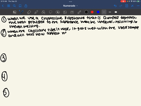This screenshot has height=106, width=141.
Task: Tap the battery status indicator
Action: pos(138,1)
